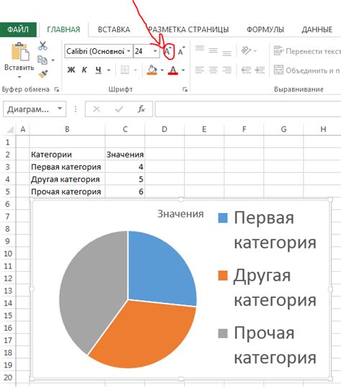Apply the red font color A
Image resolution: width=341 pixels, height=387 pixels.
coord(173,70)
